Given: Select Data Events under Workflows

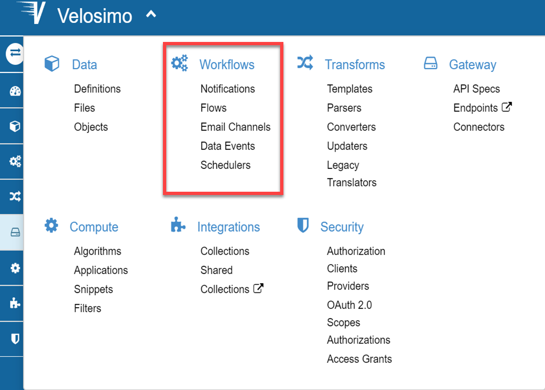Looking at the screenshot, I should click(228, 146).
